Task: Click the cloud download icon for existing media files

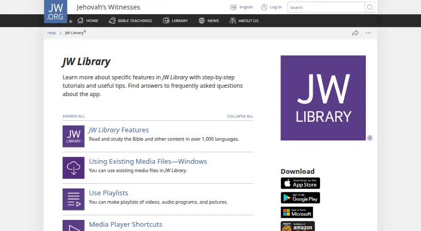Action: (74, 168)
